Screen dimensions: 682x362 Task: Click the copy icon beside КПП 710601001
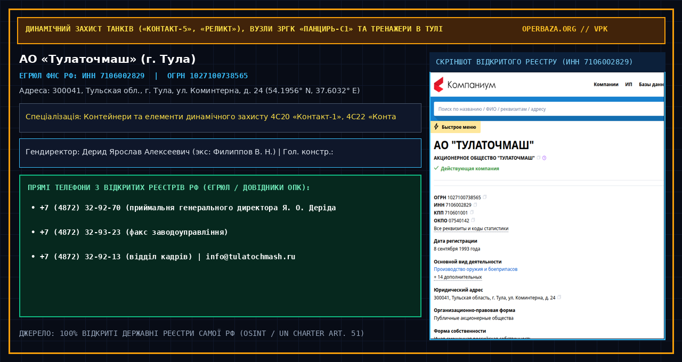coord(472,212)
